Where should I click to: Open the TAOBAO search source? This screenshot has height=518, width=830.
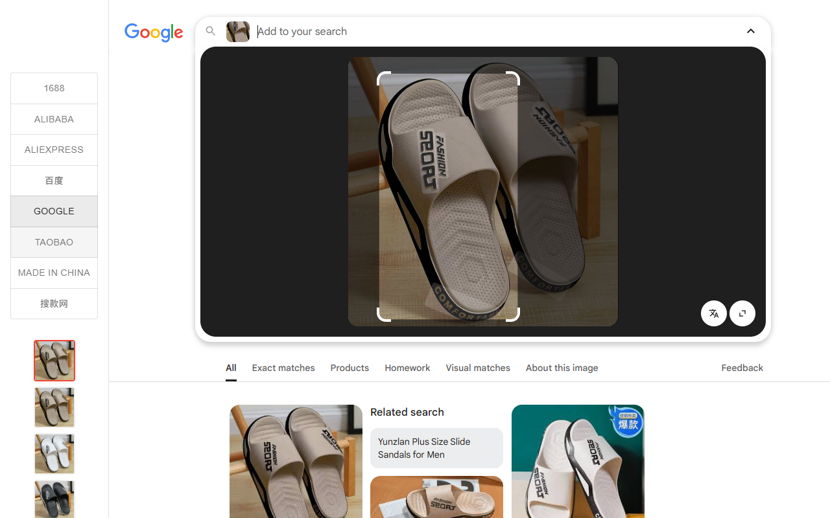pos(54,242)
